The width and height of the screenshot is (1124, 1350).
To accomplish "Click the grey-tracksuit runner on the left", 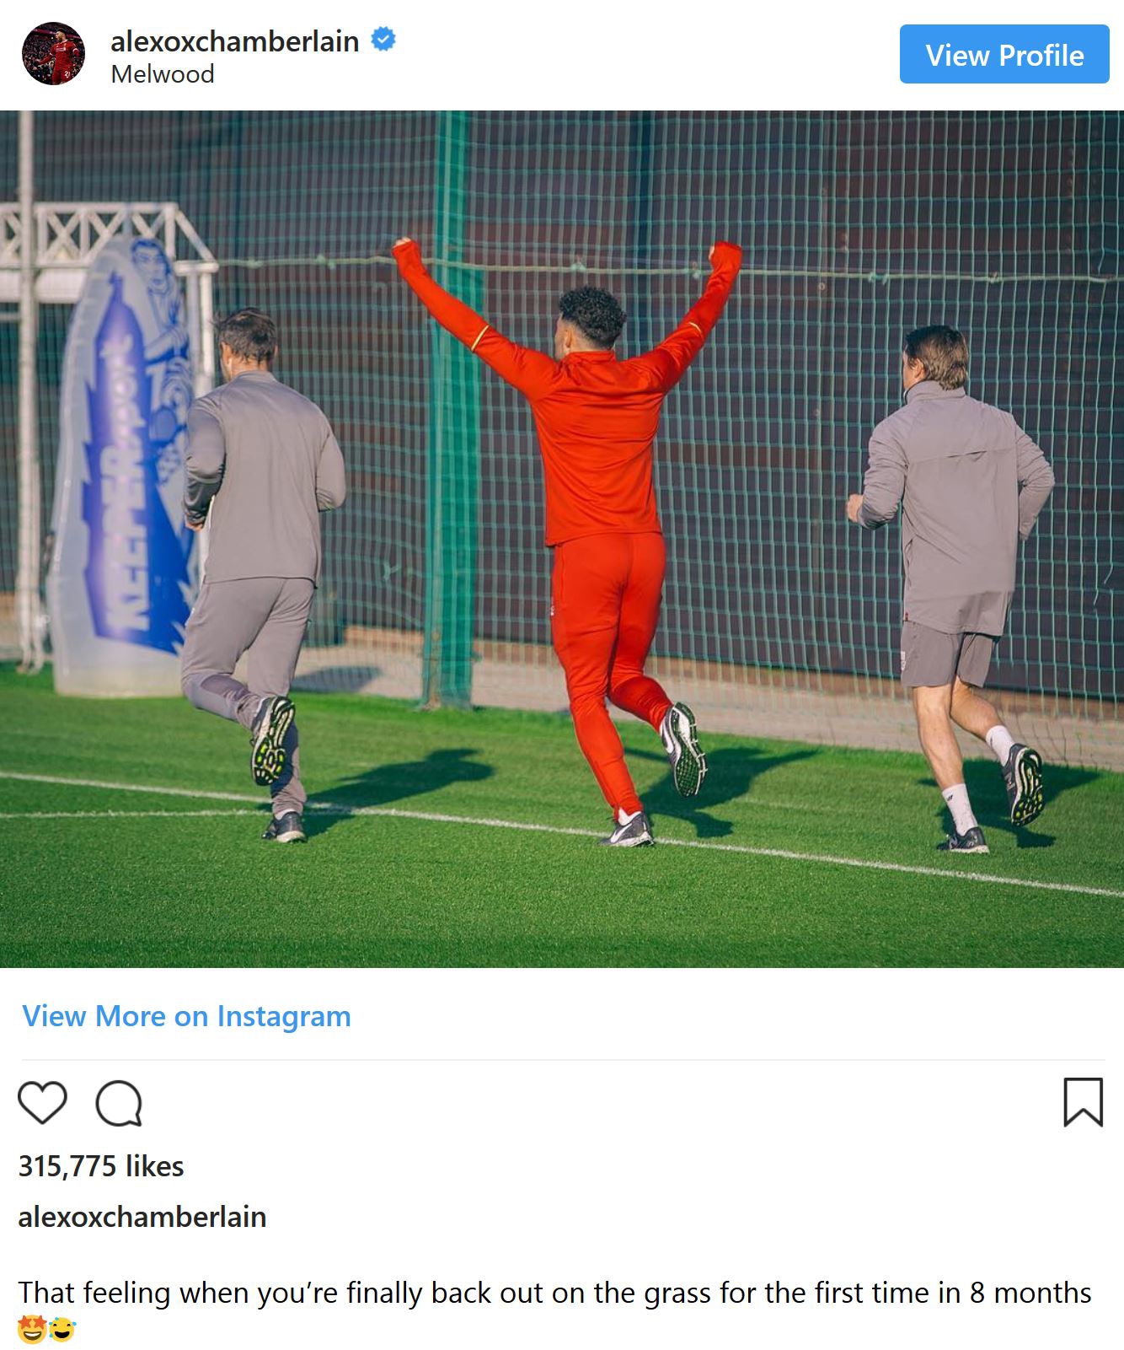I will coord(261,573).
